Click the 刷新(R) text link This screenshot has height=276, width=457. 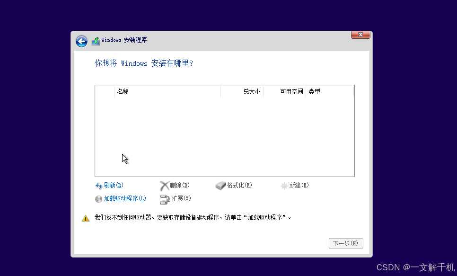tap(114, 186)
